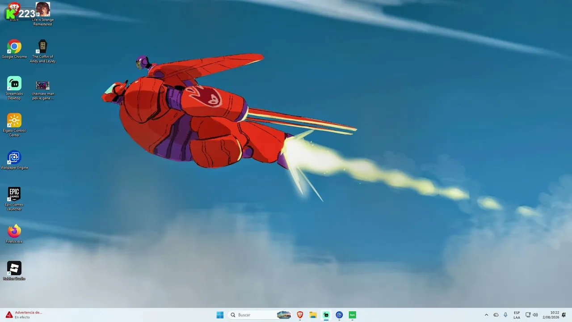Open the green 'fom' taskbar app
The height and width of the screenshot is (322, 572).
[x=352, y=315]
